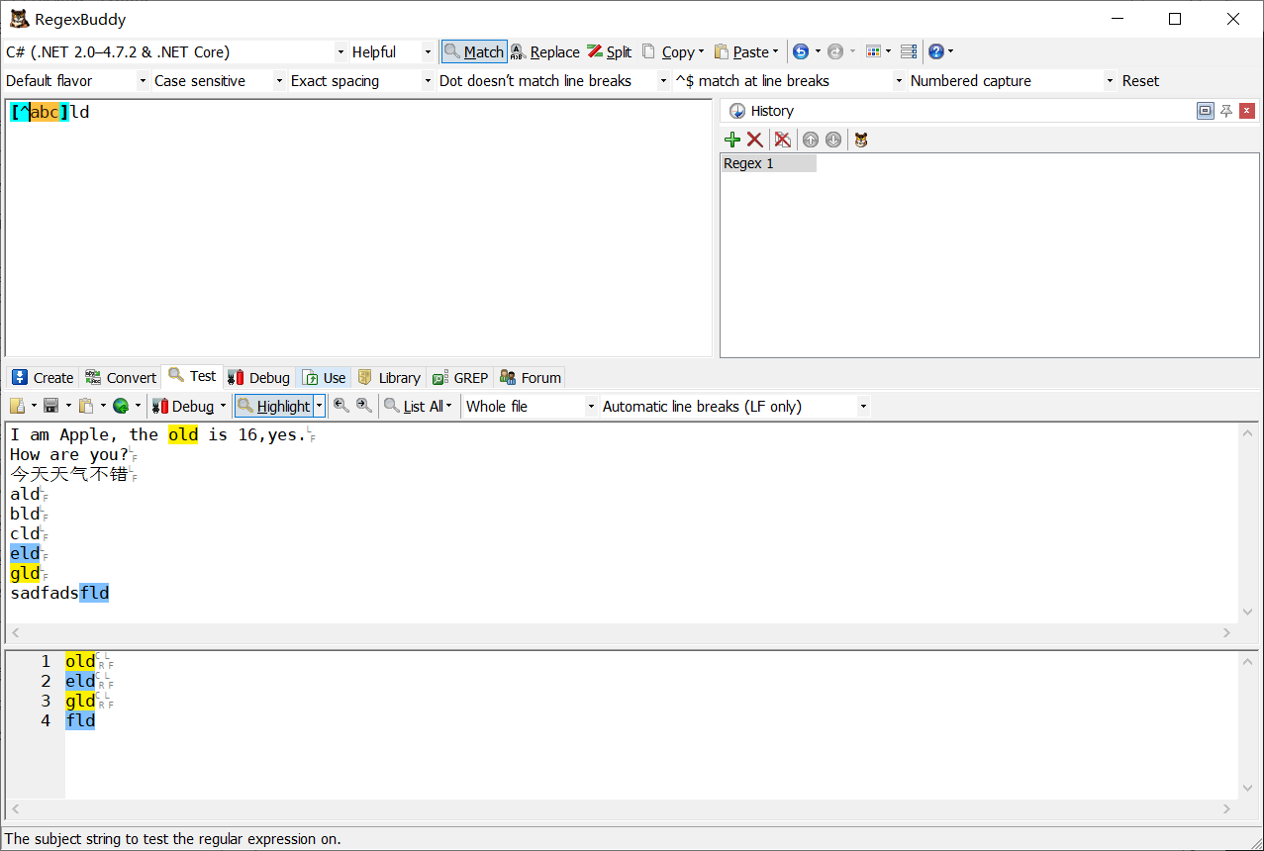Click the blue Undo icon
The image size is (1264, 851).
[x=801, y=51]
